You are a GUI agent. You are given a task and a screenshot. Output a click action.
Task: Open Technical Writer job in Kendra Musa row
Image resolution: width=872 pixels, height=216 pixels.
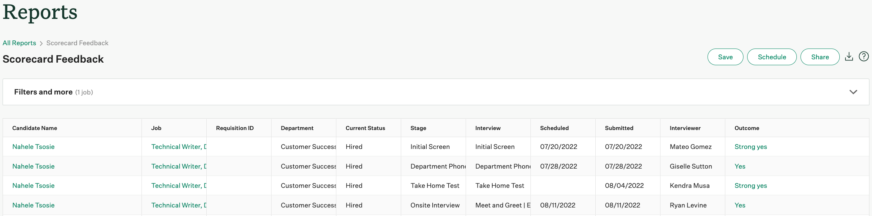point(179,186)
